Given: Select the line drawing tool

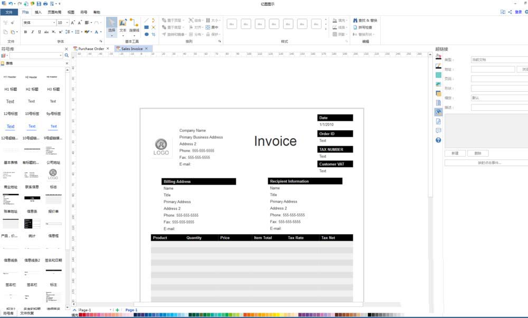Looking at the screenshot, I should pyautogui.click(x=146, y=21).
